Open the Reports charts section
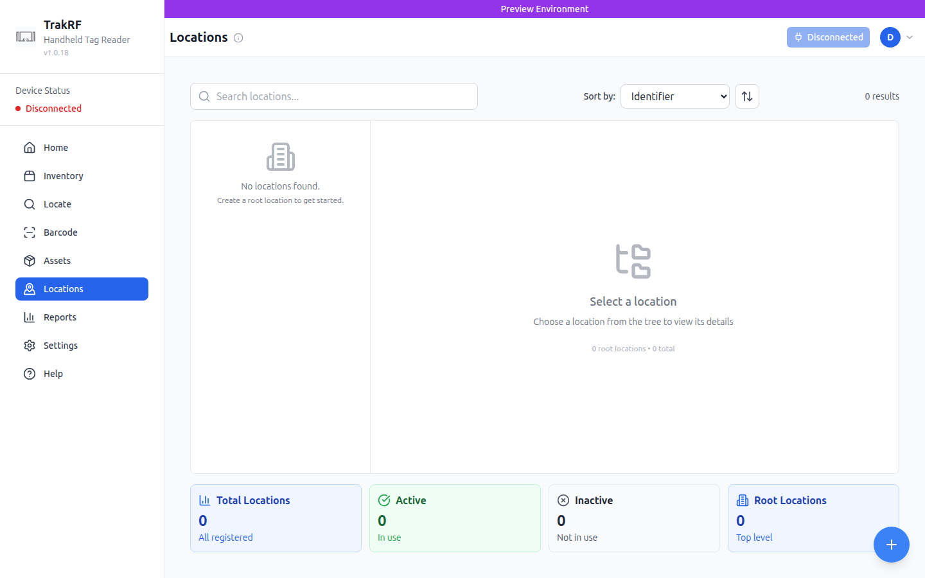 point(60,317)
